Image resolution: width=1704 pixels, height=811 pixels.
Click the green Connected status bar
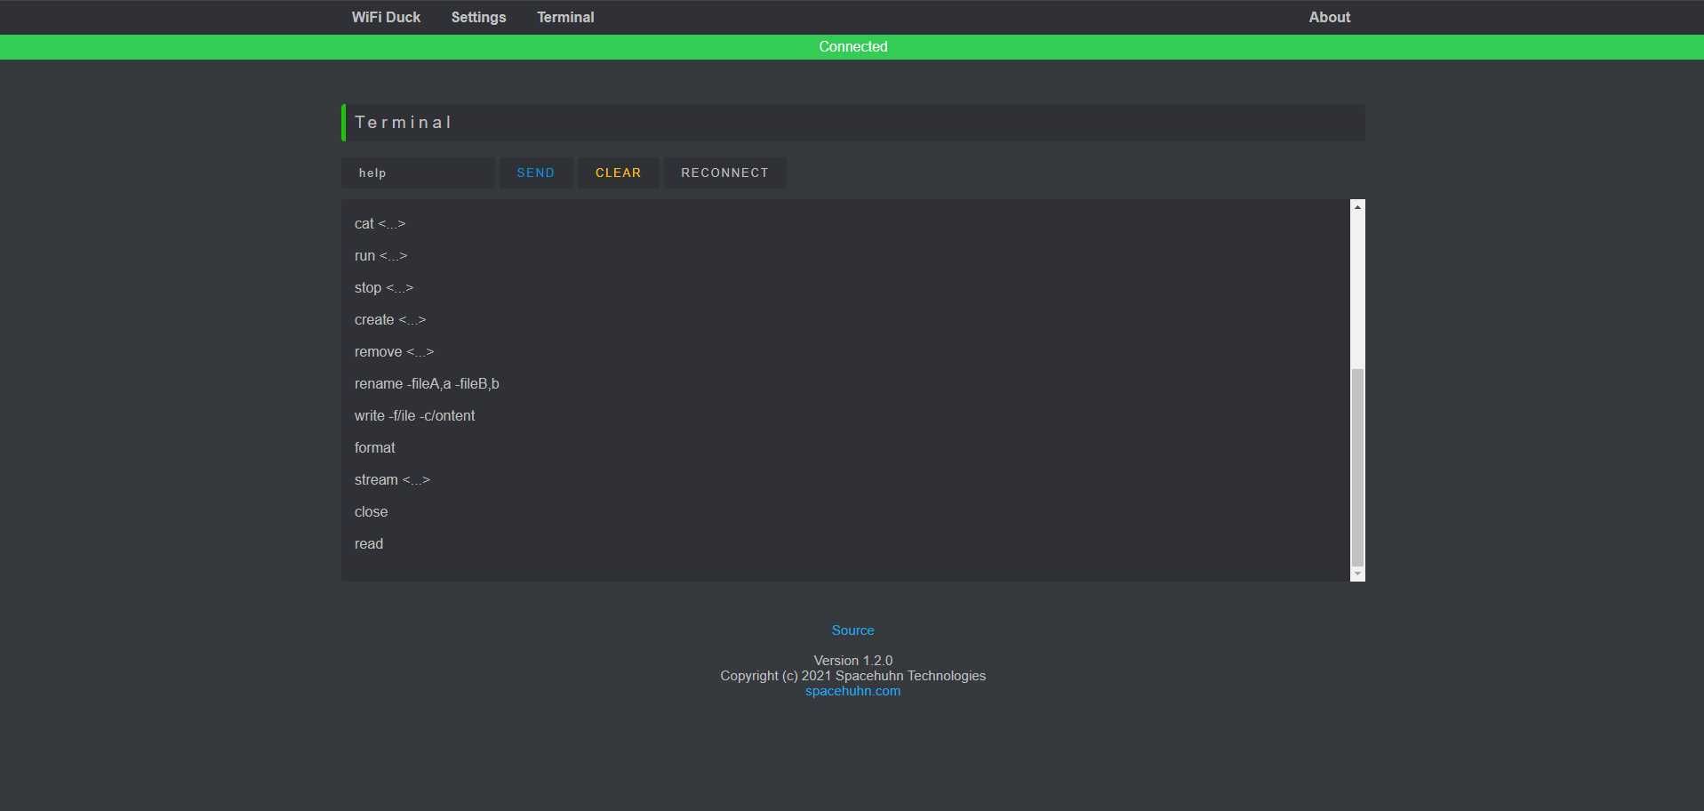tap(852, 47)
